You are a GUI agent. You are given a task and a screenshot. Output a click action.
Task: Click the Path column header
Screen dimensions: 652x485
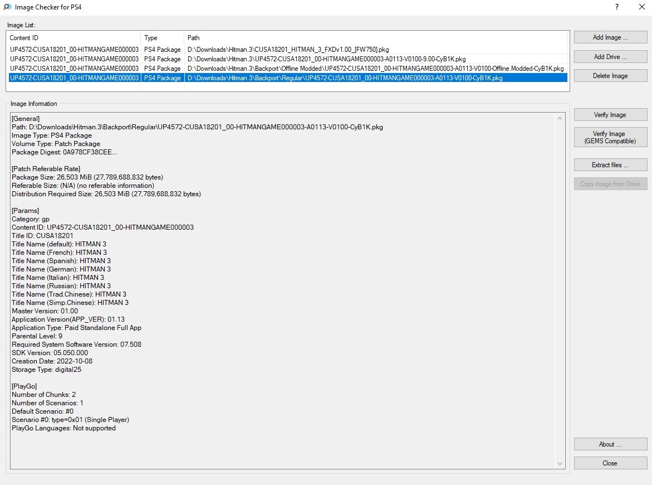(375, 38)
